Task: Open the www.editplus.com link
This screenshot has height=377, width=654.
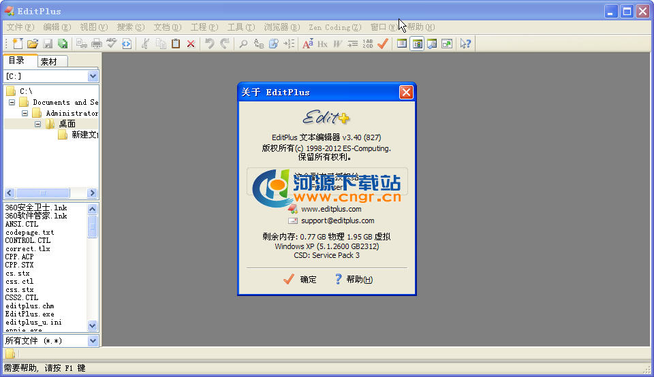Action: coord(331,209)
